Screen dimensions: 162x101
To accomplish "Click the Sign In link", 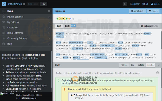I will point(157,4).
